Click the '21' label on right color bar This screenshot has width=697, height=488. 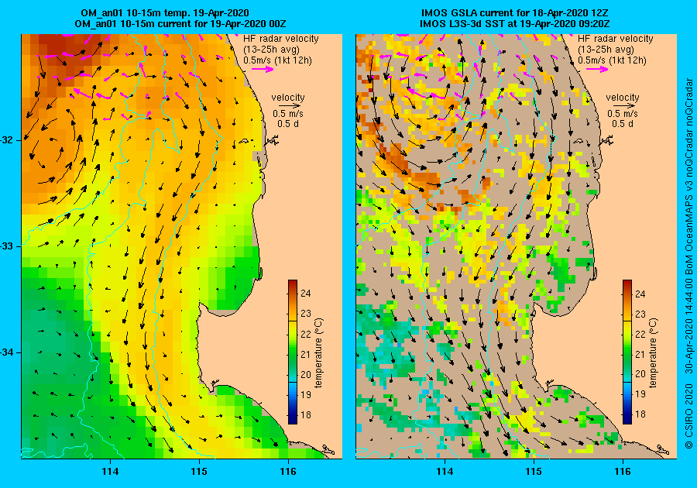pyautogui.click(x=640, y=354)
